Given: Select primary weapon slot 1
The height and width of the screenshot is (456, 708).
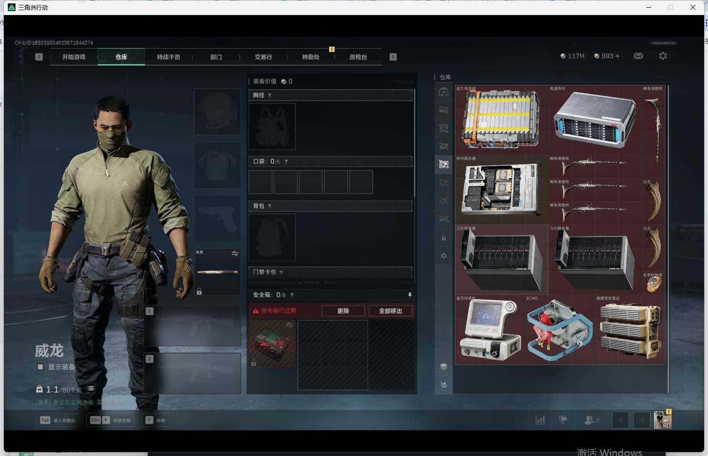Looking at the screenshot, I should tap(193, 325).
